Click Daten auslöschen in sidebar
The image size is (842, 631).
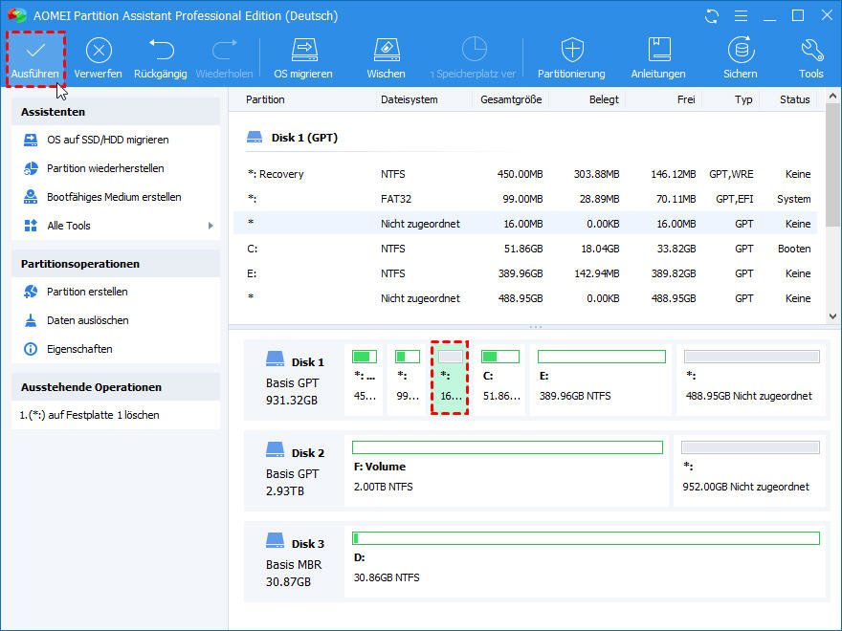87,320
